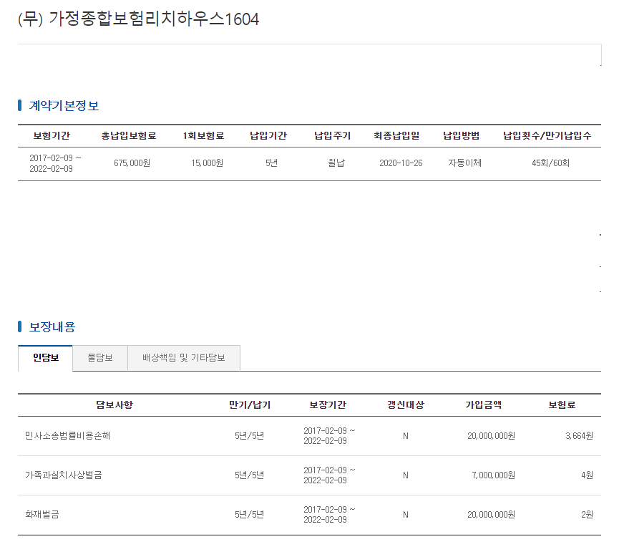The width and height of the screenshot is (619, 542).
Task: Click the 보장내용 section heading
Action: pos(52,327)
